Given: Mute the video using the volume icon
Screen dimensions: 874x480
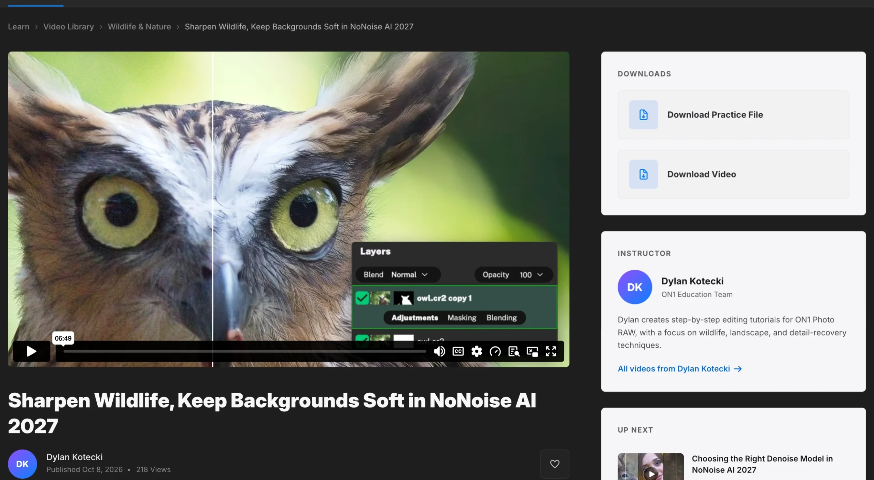Looking at the screenshot, I should (439, 351).
